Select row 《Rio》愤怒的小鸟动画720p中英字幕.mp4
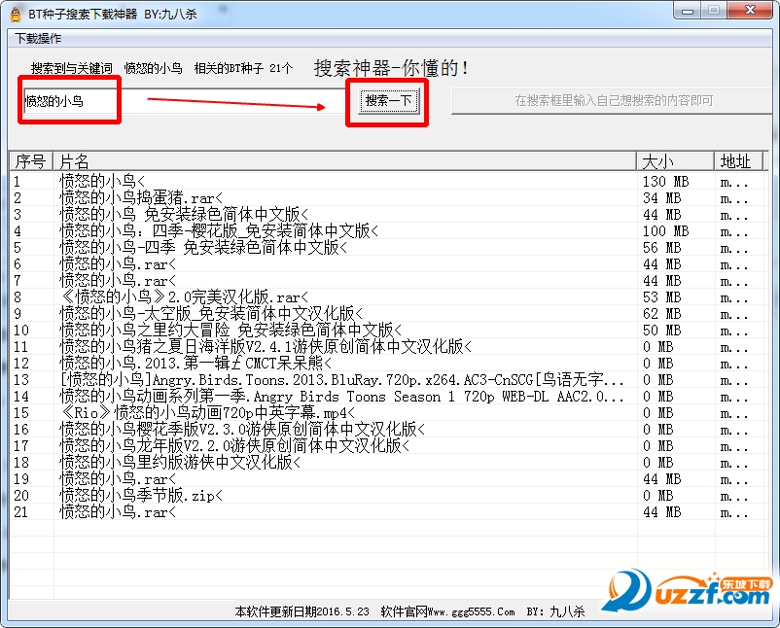780x628 pixels. click(386, 413)
